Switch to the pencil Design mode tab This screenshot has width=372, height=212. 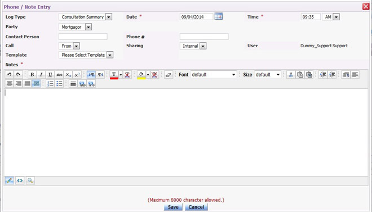(9, 181)
